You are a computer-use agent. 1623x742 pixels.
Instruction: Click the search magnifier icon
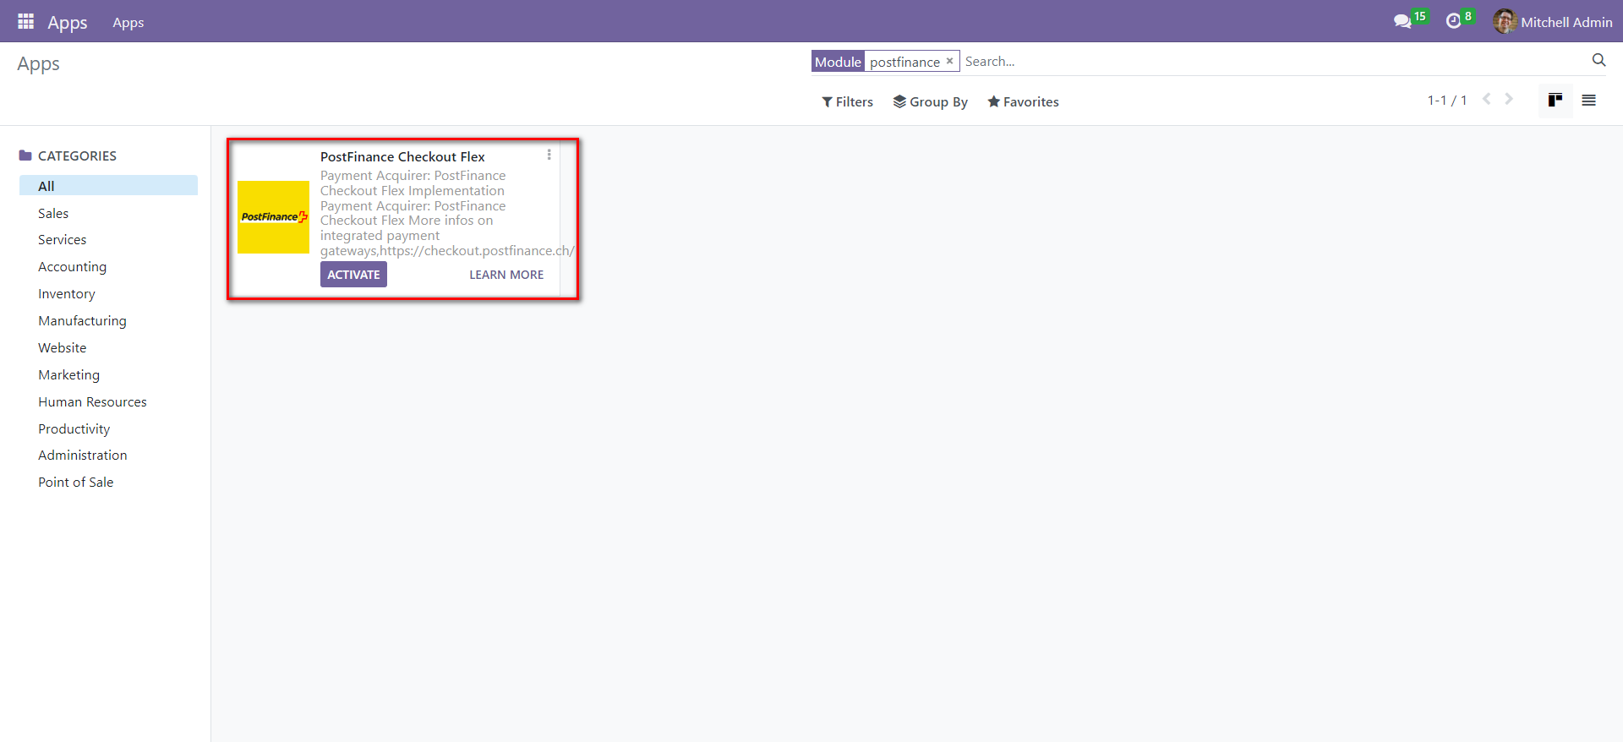[1598, 60]
